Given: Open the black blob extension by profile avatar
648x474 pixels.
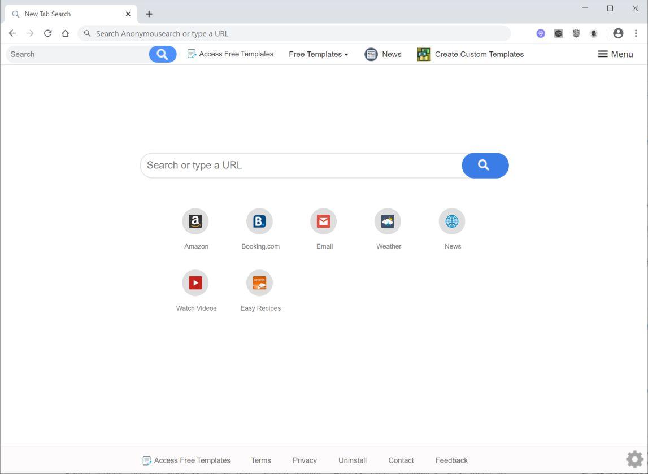Looking at the screenshot, I should [x=594, y=33].
